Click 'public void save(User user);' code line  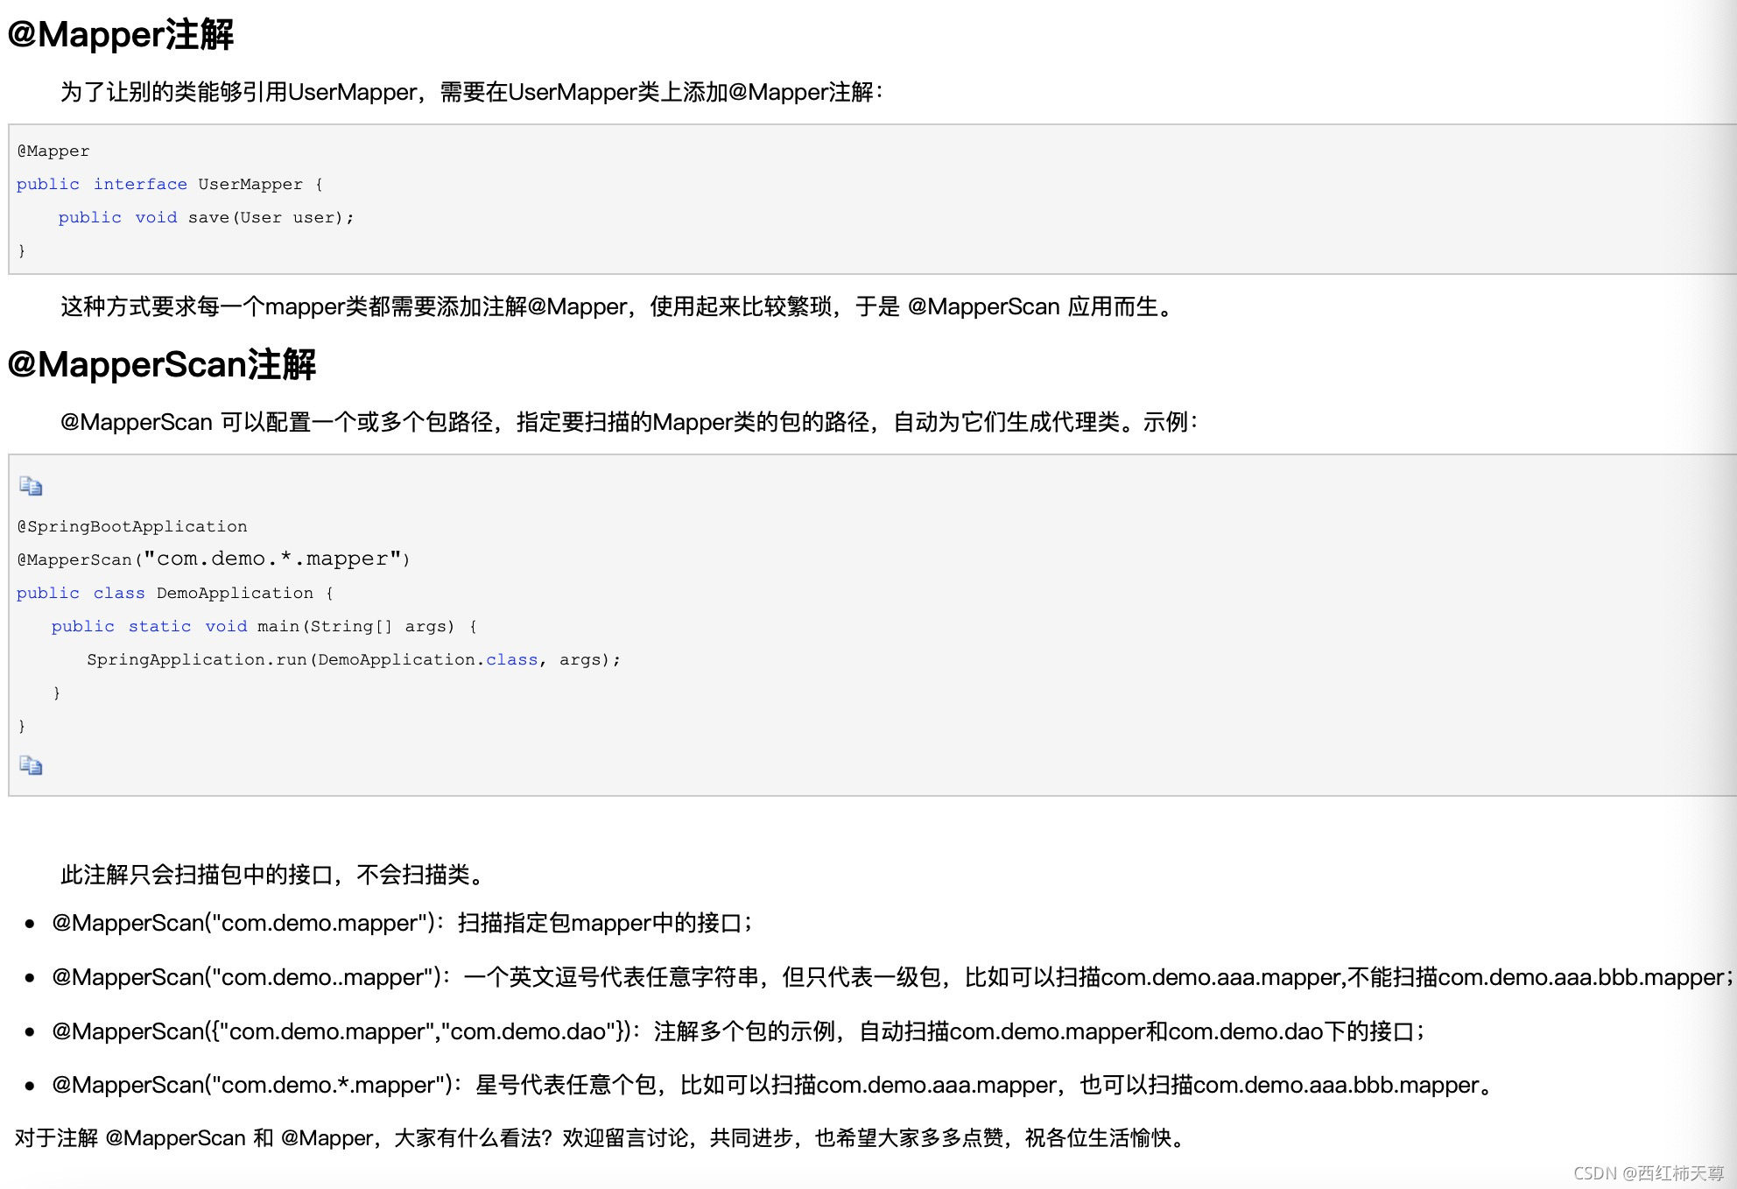[206, 217]
